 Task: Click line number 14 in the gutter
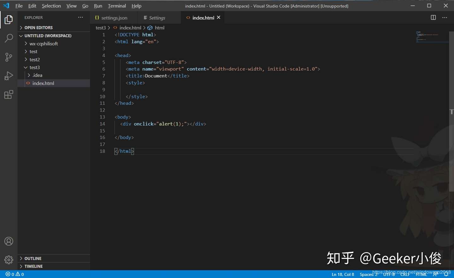point(102,124)
